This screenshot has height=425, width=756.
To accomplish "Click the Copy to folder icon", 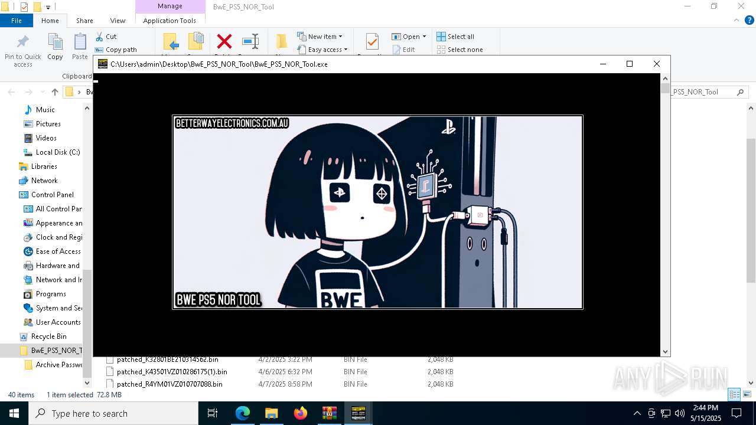I will point(196,41).
